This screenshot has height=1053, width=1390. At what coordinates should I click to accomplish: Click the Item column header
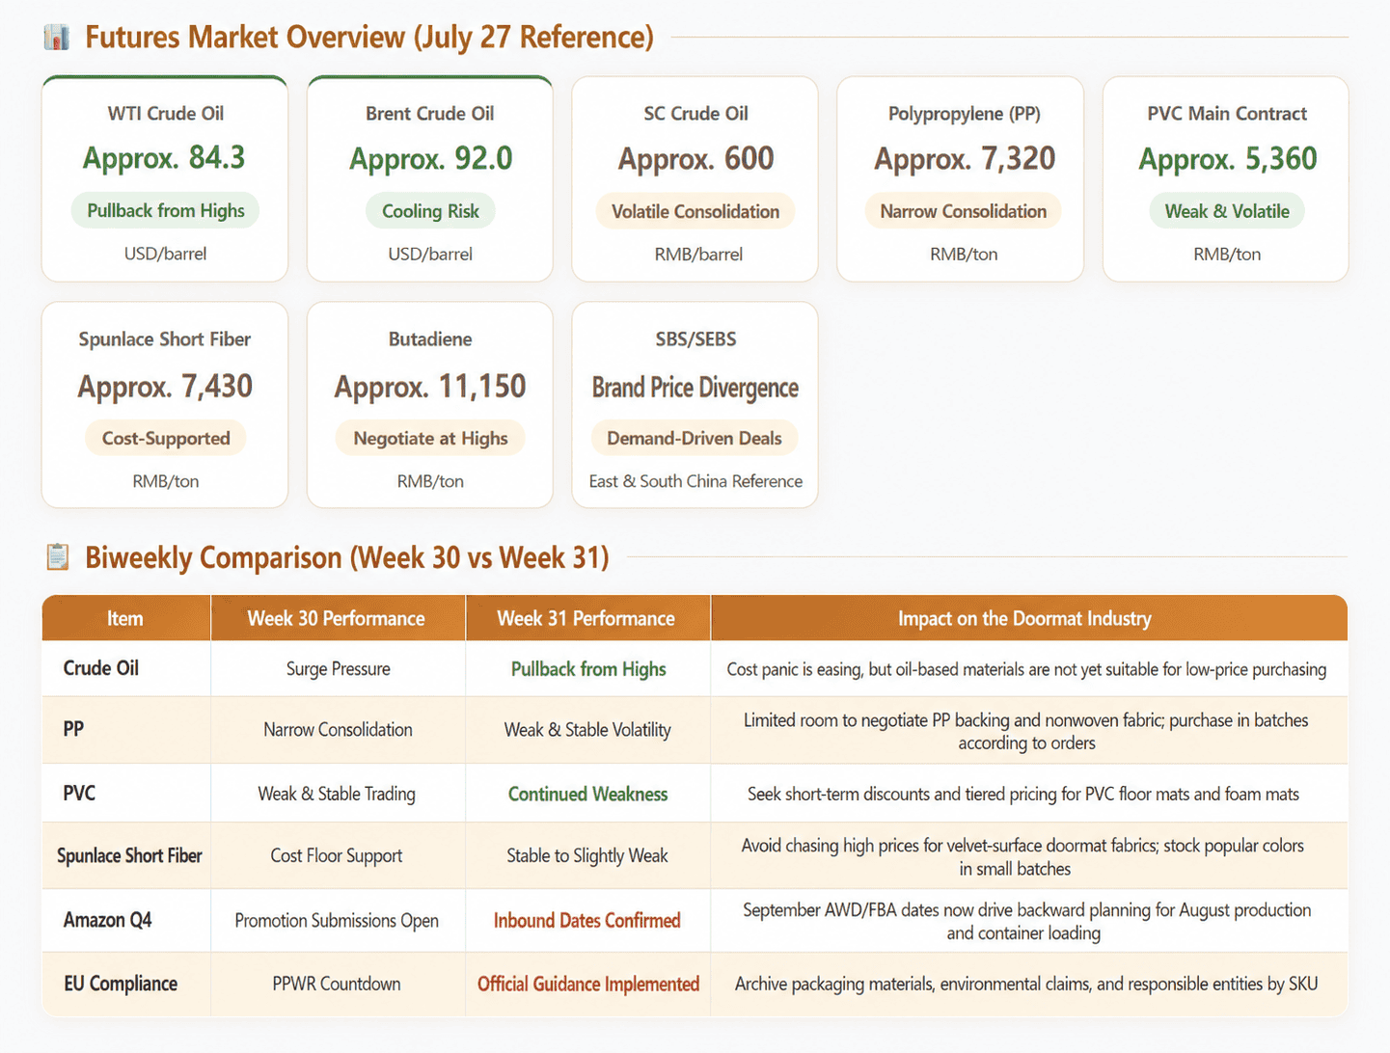[125, 618]
